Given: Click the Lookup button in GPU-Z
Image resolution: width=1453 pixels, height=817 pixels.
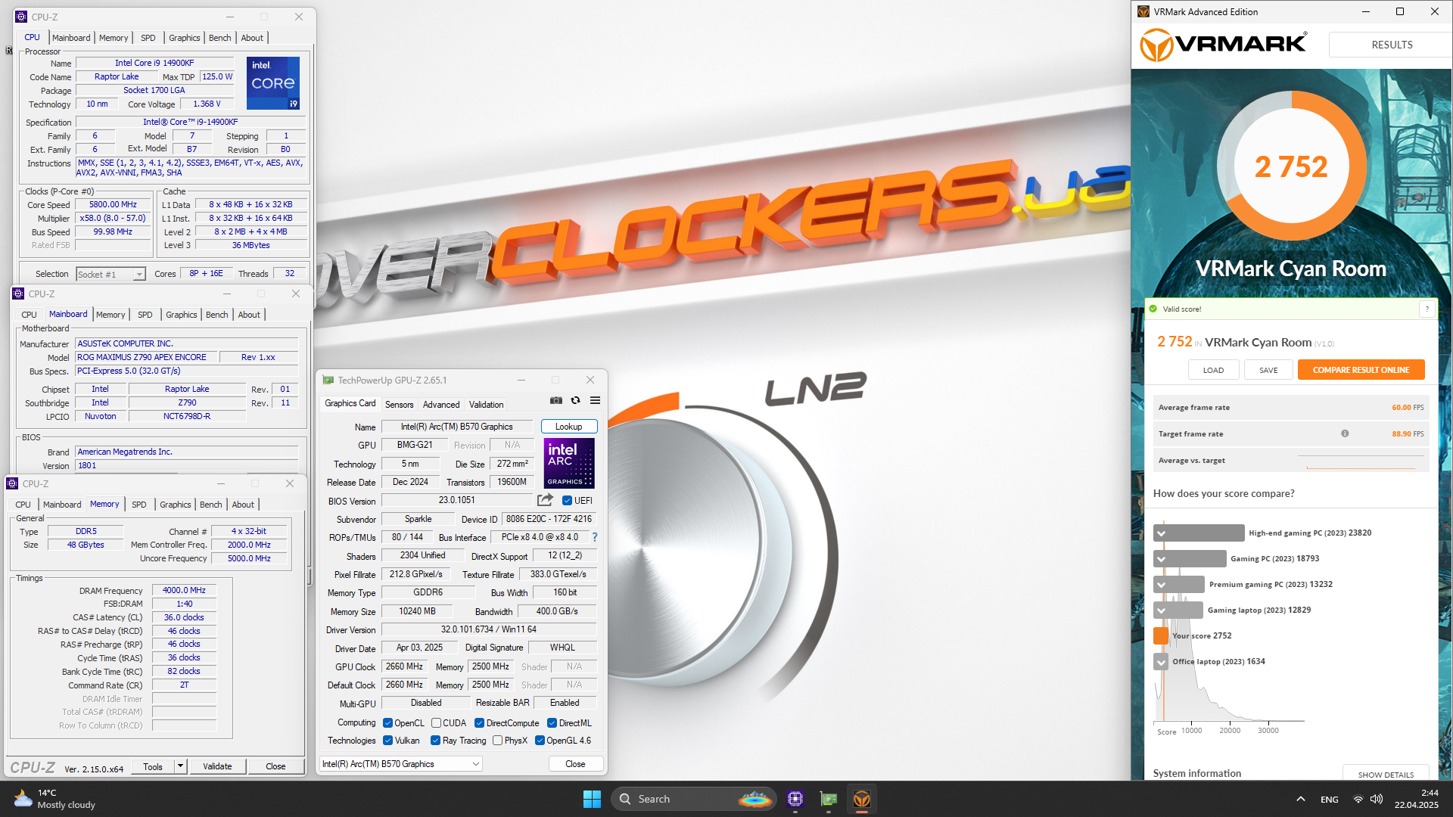Looking at the screenshot, I should coord(569,427).
